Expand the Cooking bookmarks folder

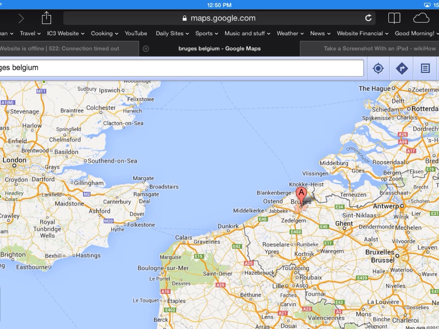click(104, 33)
